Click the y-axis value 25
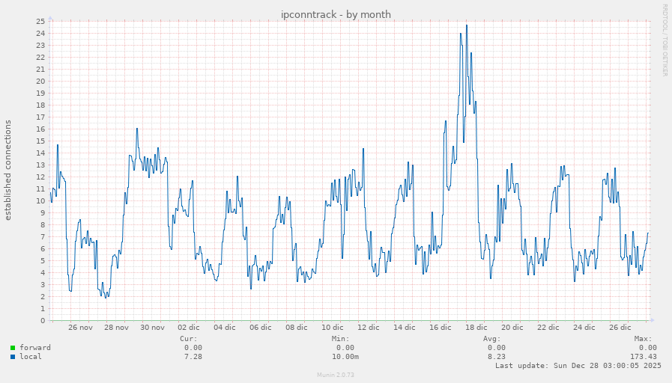Viewport: 672px width, 383px height. 40,21
